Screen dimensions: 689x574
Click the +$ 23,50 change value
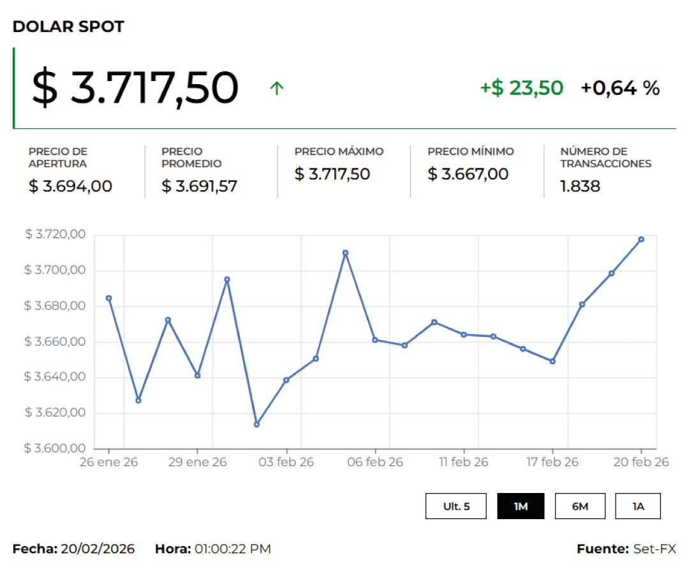pyautogui.click(x=521, y=89)
